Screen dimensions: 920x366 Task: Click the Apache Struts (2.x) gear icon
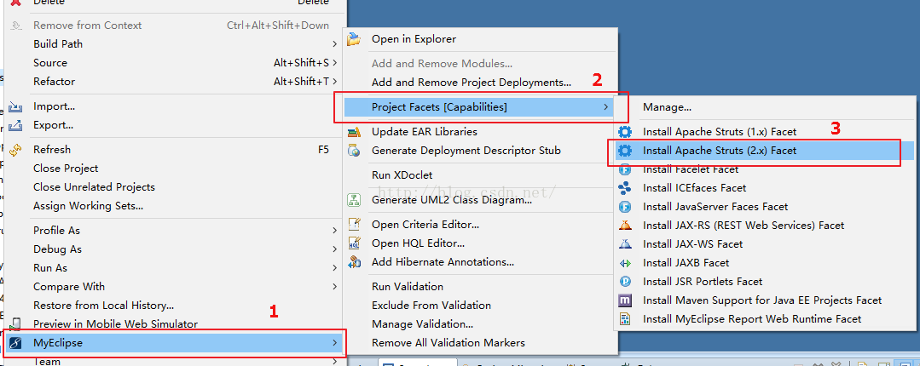(x=626, y=151)
